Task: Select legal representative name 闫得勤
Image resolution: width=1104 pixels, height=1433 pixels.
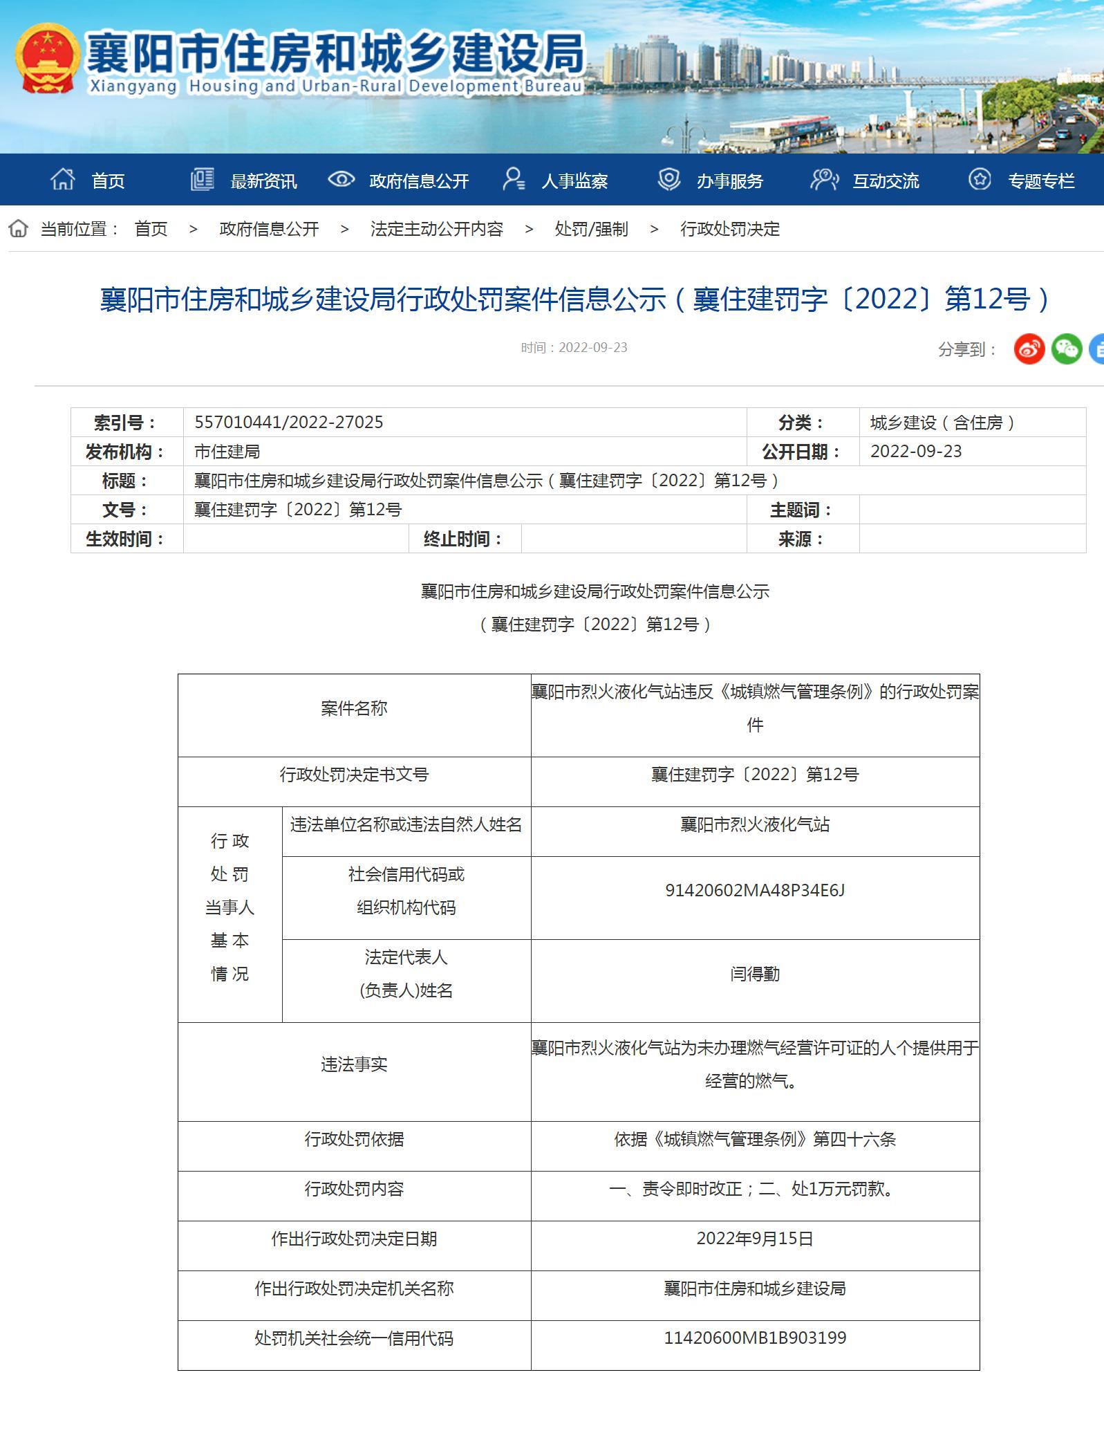Action: [x=756, y=974]
